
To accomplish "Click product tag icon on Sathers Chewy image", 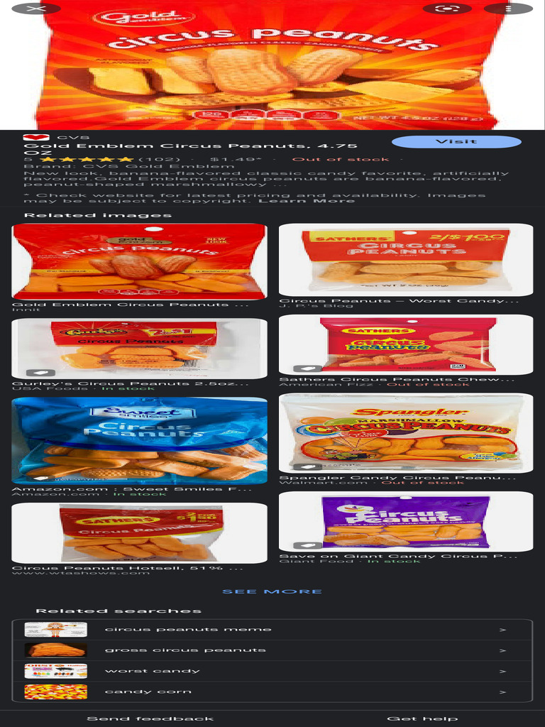I will tap(308, 368).
